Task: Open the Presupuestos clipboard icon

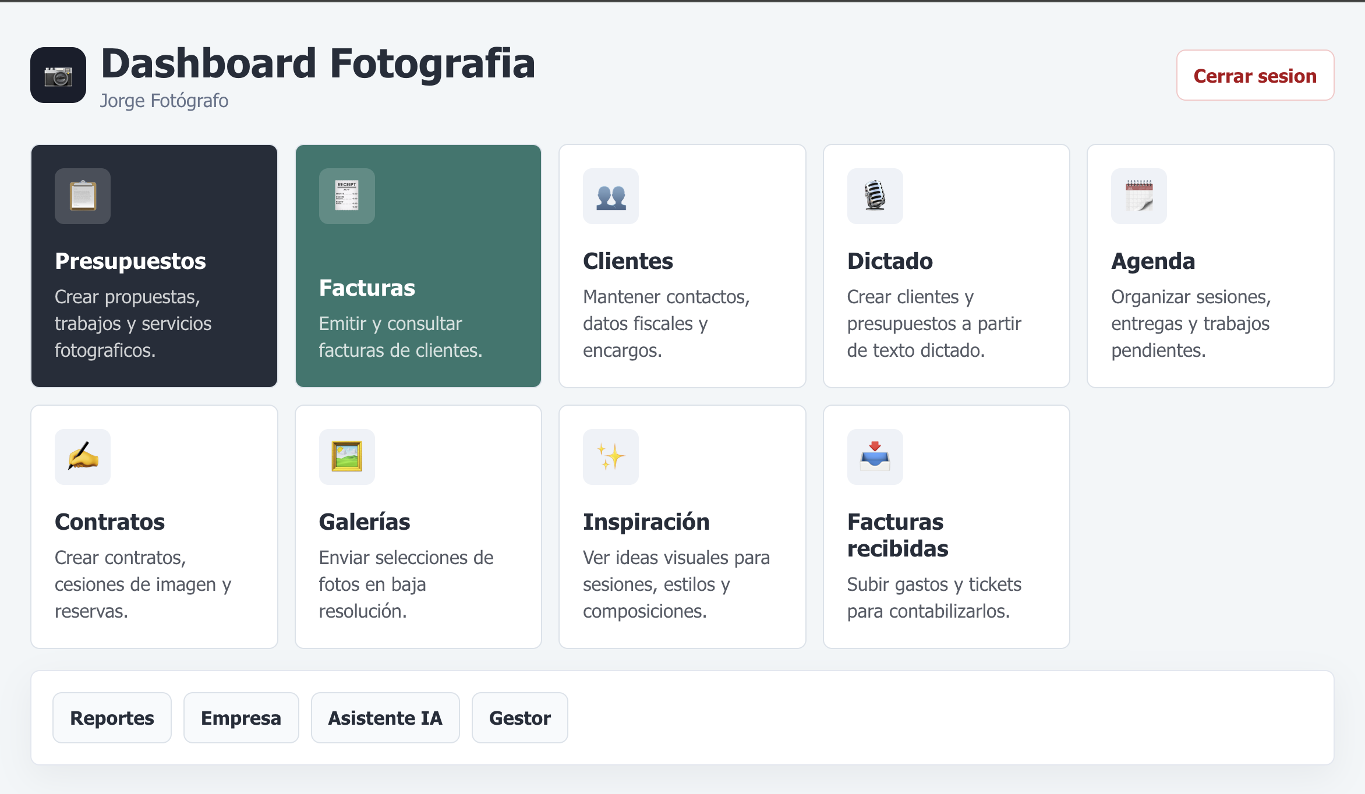Action: 83,196
